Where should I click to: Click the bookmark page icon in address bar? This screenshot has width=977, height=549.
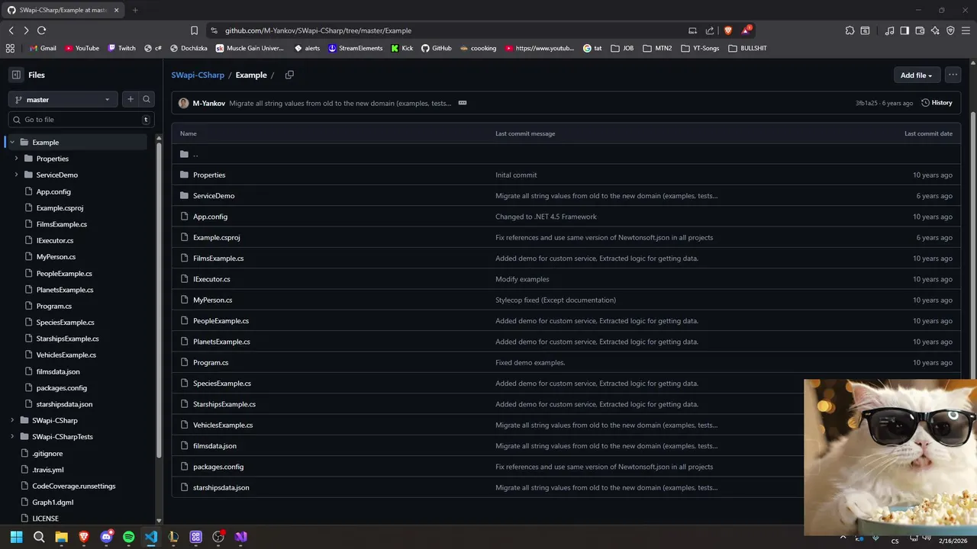[x=194, y=30]
